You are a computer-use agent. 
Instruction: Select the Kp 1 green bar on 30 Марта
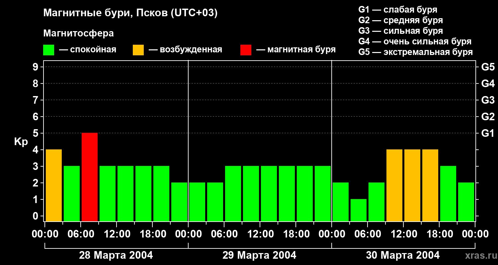point(359,210)
